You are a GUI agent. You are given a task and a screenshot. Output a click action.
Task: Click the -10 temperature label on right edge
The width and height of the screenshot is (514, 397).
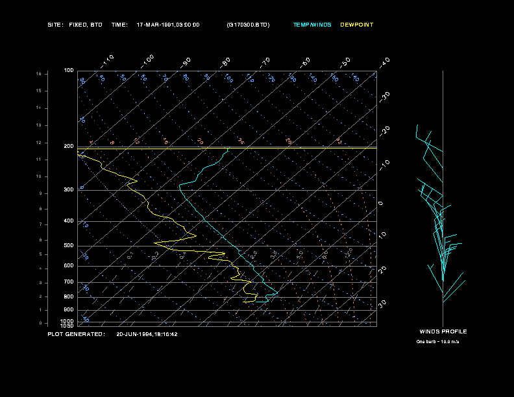[384, 165]
